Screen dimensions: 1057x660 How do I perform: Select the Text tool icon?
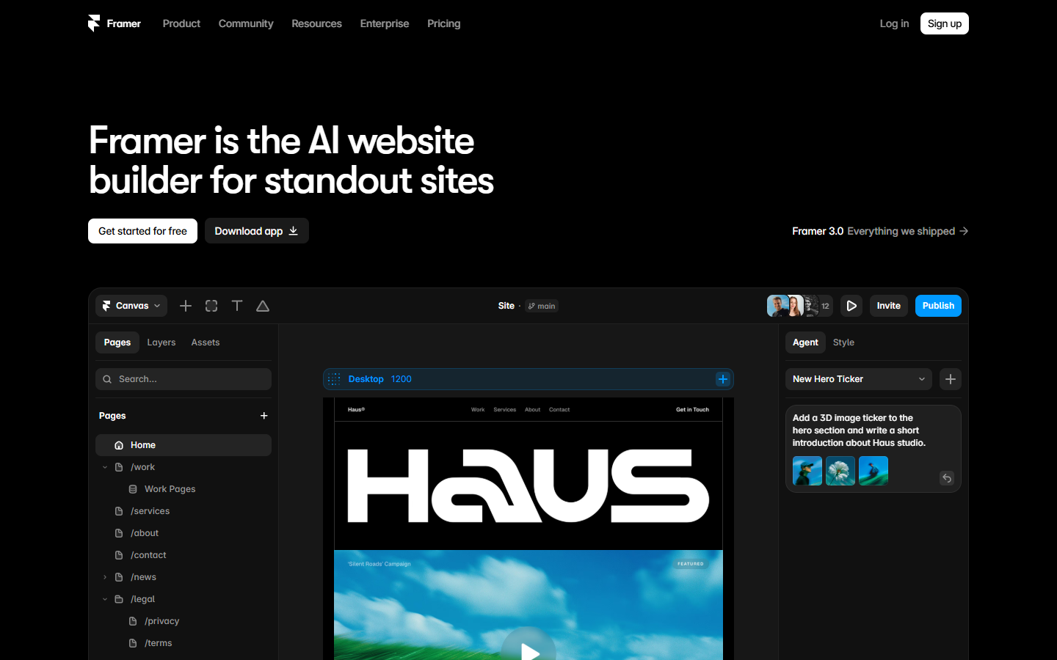[x=237, y=306]
